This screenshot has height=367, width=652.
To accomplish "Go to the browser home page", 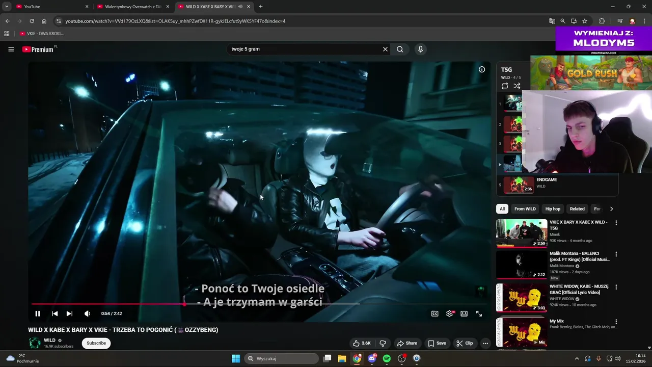I will (x=44, y=21).
